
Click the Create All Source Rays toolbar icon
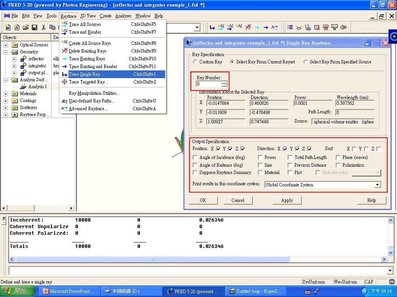[x=239, y=27]
